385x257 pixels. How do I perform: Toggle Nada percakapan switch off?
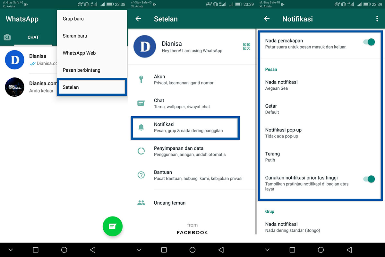(369, 42)
